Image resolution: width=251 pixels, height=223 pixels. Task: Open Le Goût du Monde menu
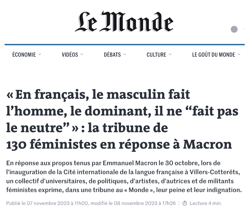(x=214, y=55)
